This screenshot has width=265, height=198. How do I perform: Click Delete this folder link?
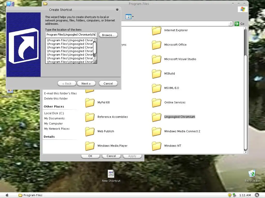56,98
